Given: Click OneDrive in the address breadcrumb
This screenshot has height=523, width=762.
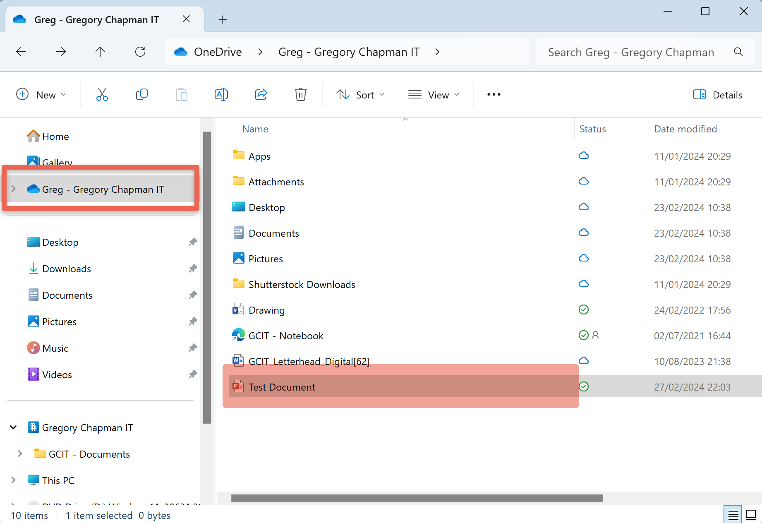Looking at the screenshot, I should pyautogui.click(x=218, y=52).
